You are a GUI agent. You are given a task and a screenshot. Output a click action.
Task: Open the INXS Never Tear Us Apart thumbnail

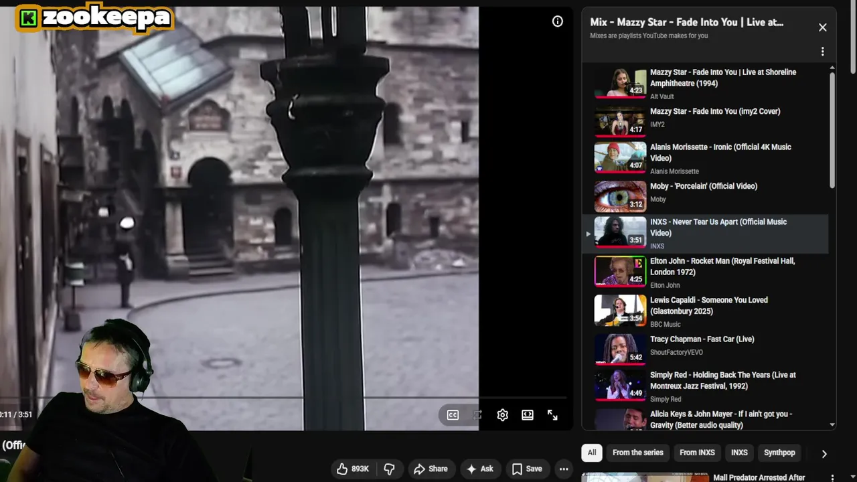coord(620,233)
